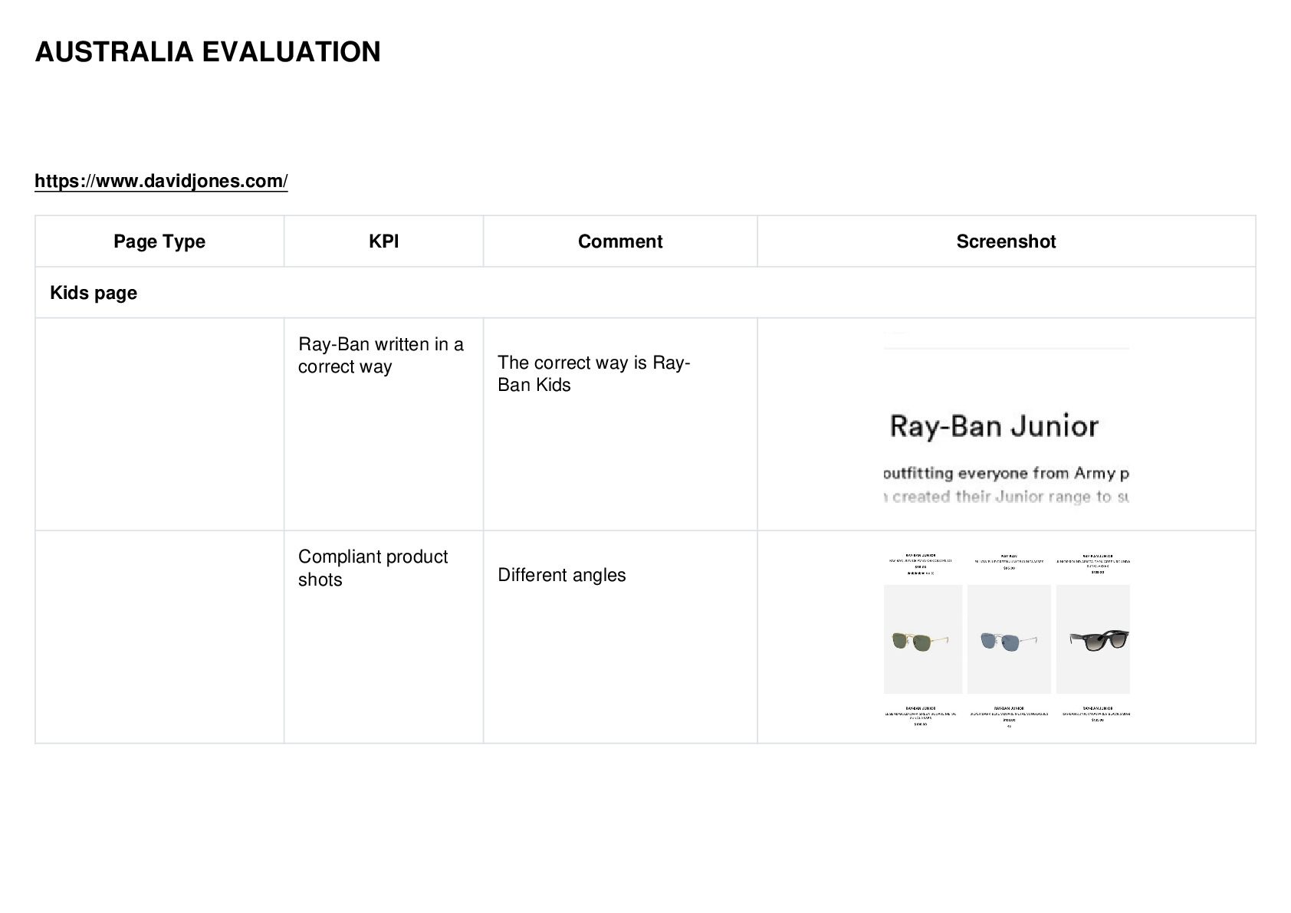Open the Ray-Ban Junior title screenshot
The width and height of the screenshot is (1291, 913).
click(1007, 419)
